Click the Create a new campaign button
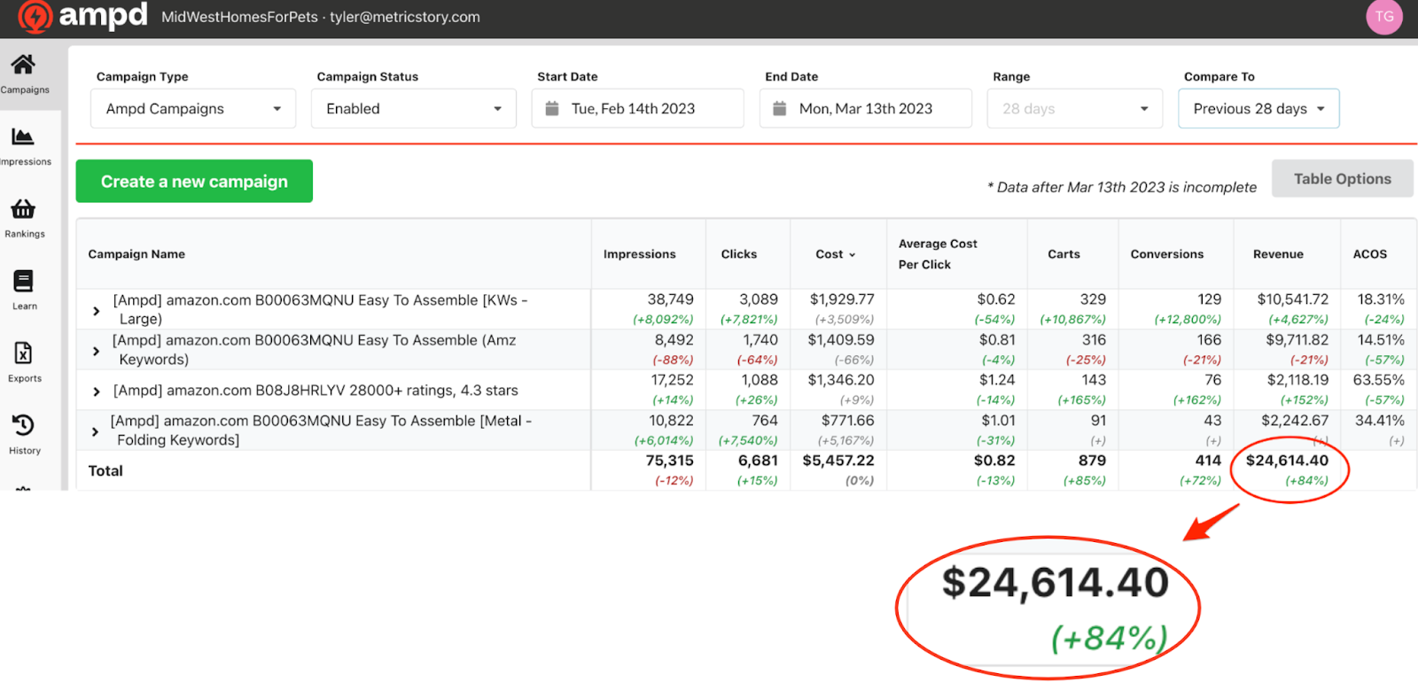 [x=194, y=182]
